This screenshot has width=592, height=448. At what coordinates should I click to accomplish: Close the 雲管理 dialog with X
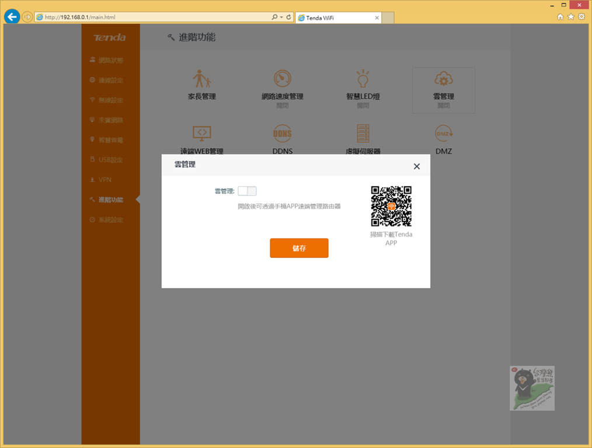click(x=416, y=166)
